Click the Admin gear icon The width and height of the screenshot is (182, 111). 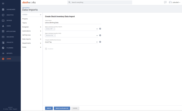pyautogui.click(x=3, y=59)
